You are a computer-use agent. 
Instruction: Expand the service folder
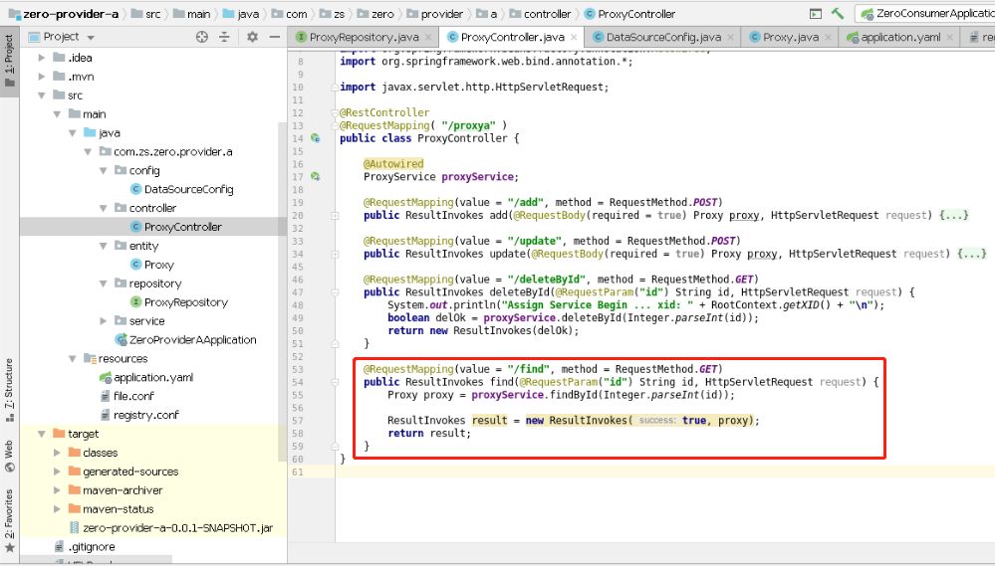coord(103,320)
